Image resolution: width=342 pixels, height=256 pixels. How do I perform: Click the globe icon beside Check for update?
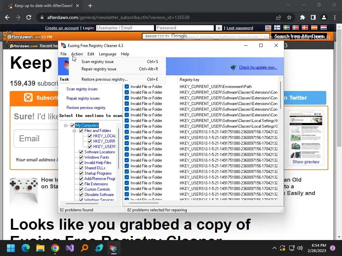point(233,67)
